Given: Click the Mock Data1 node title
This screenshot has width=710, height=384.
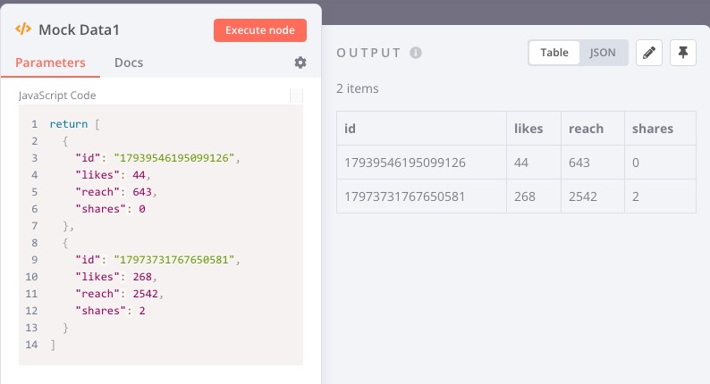Looking at the screenshot, I should [80, 29].
